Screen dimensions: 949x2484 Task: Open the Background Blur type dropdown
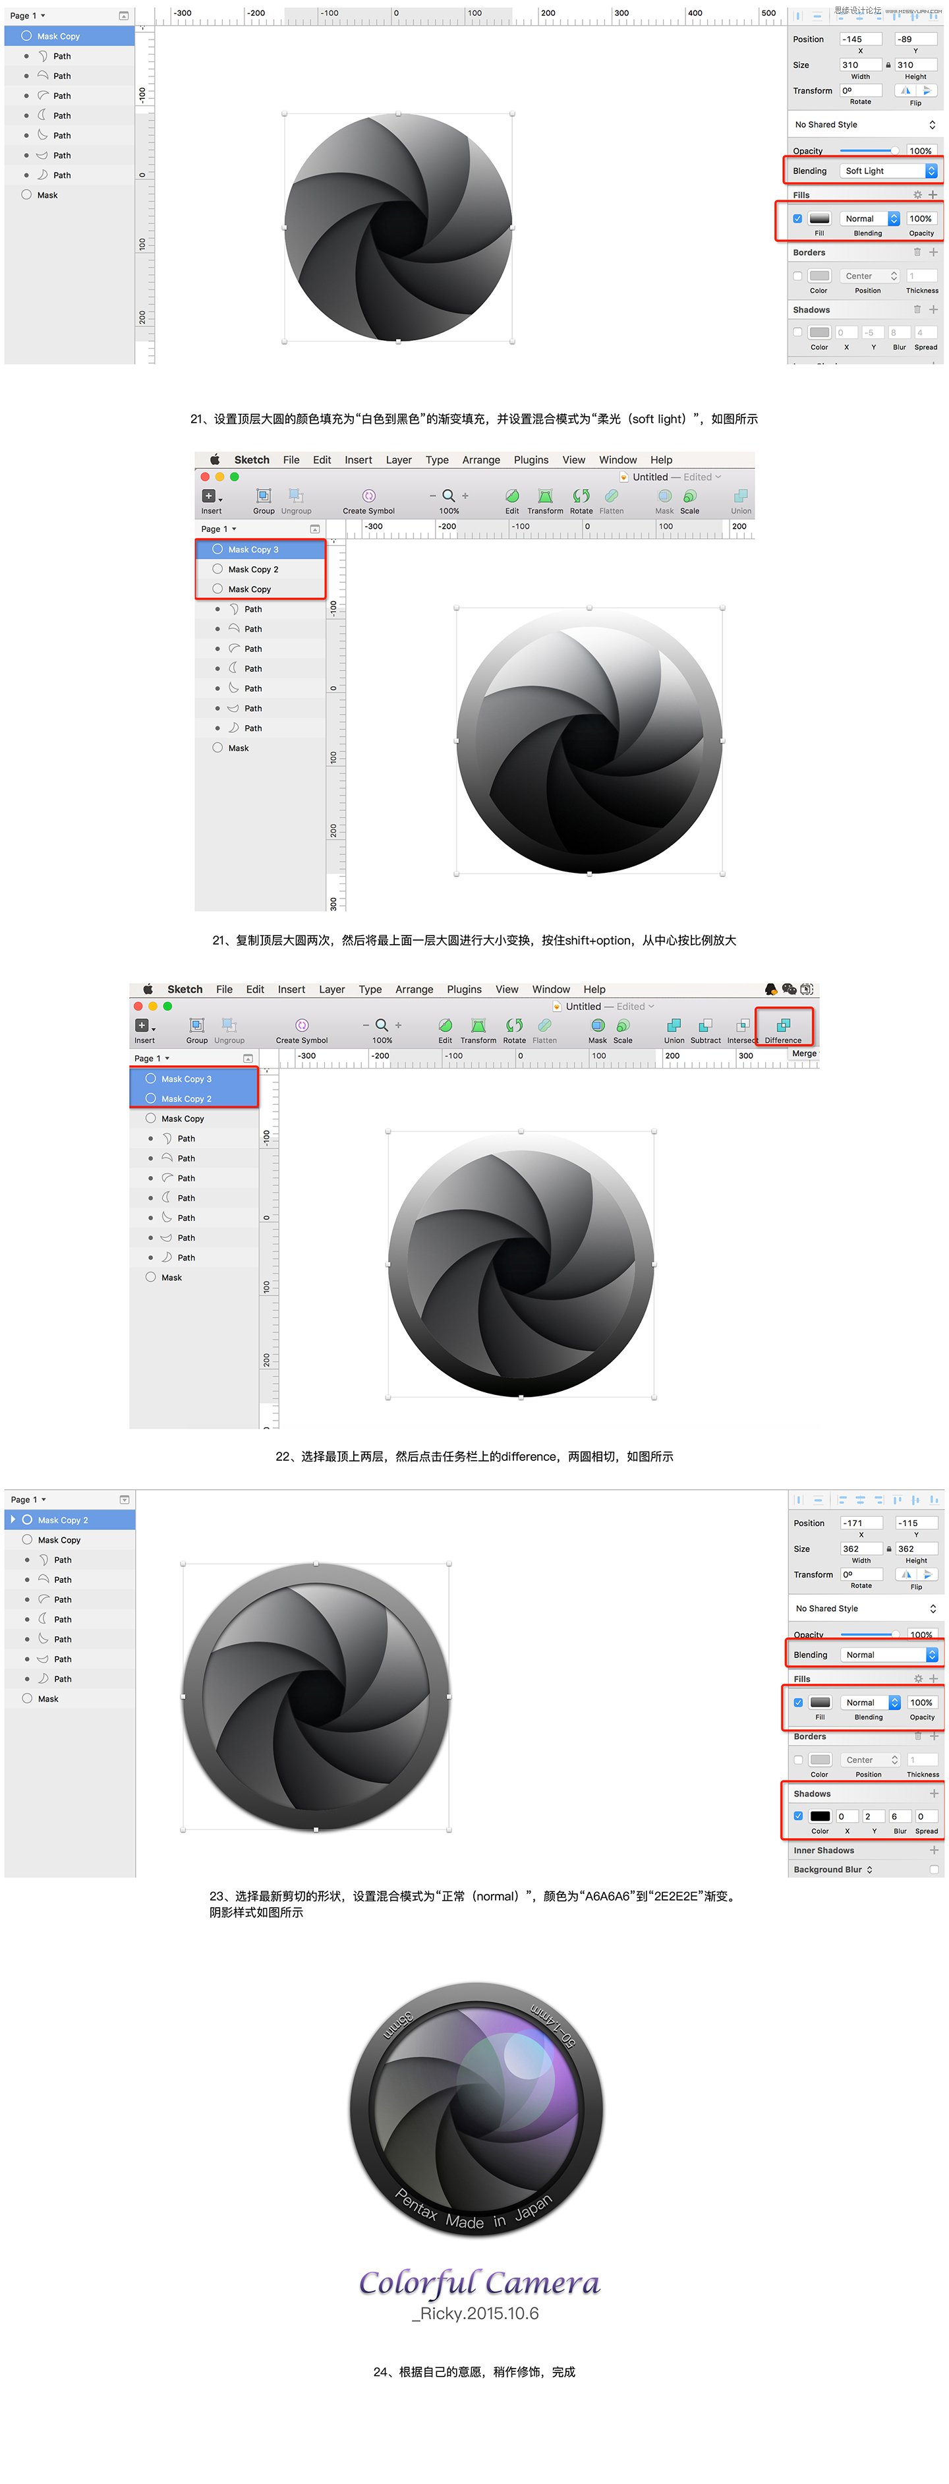coord(869,1870)
